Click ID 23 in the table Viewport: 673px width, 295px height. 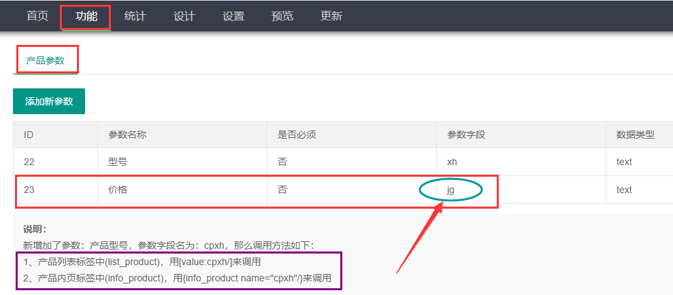(29, 190)
